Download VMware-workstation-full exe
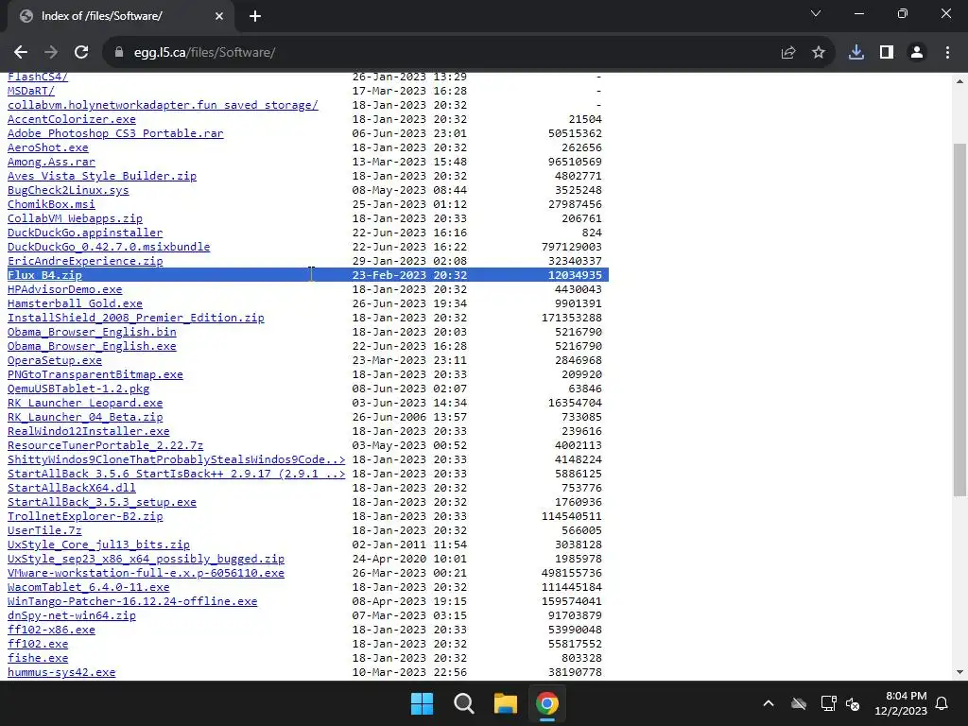The image size is (968, 726). click(146, 574)
